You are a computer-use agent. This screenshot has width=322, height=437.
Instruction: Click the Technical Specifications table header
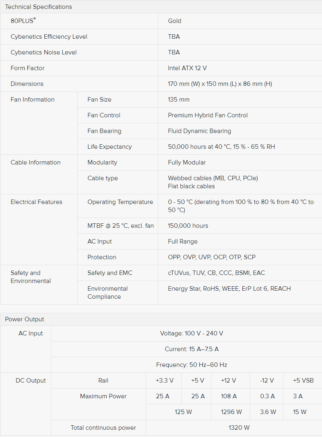point(38,7)
